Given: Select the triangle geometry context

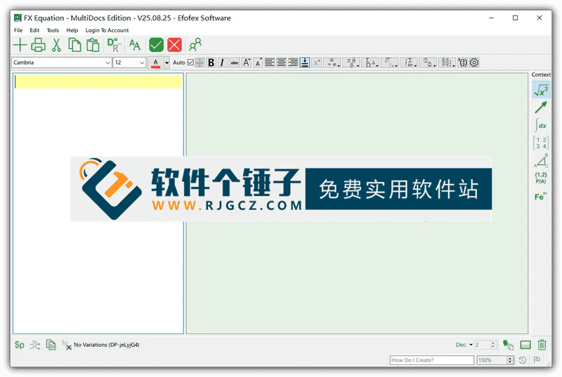Looking at the screenshot, I should (541, 161).
